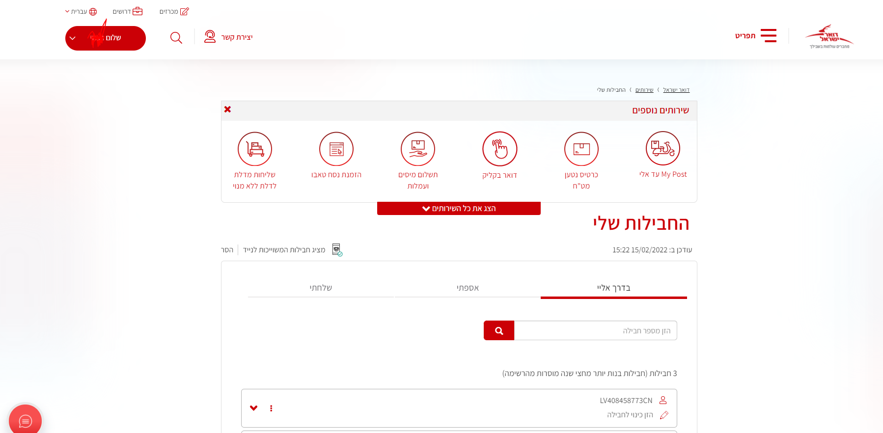
Task: Open the Israel Post logo homepage
Action: [829, 36]
